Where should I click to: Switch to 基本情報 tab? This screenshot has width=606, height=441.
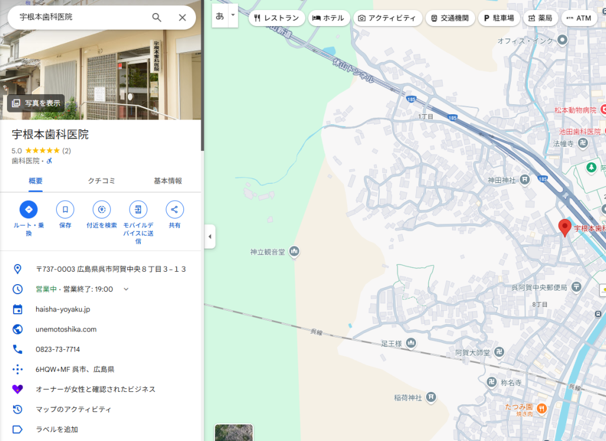[x=167, y=181]
